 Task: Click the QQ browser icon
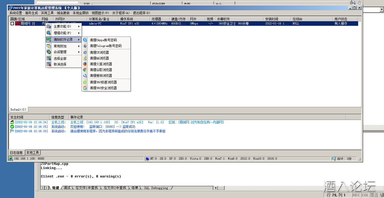coord(85,58)
